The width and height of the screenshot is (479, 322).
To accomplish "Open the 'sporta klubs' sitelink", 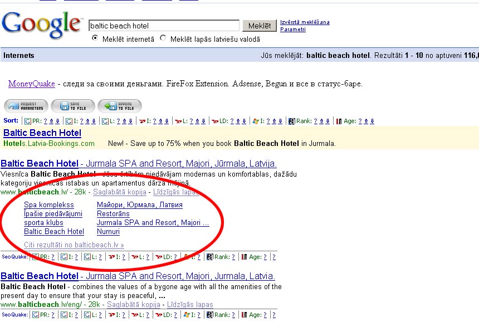I will click(x=43, y=223).
